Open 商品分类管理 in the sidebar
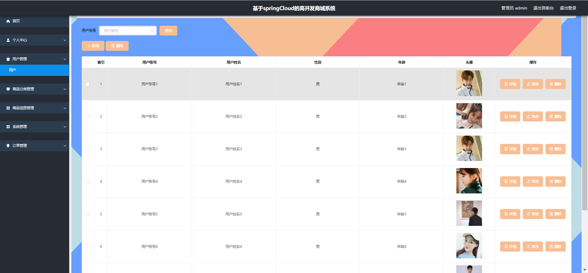The width and height of the screenshot is (588, 273). click(35, 89)
